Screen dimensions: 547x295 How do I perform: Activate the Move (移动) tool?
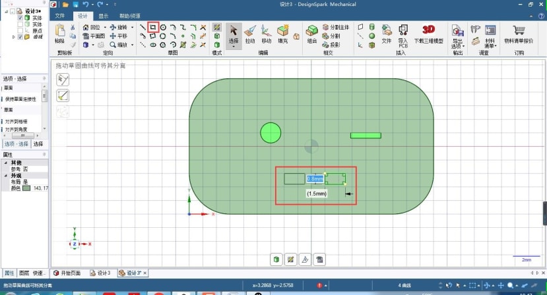pos(266,34)
